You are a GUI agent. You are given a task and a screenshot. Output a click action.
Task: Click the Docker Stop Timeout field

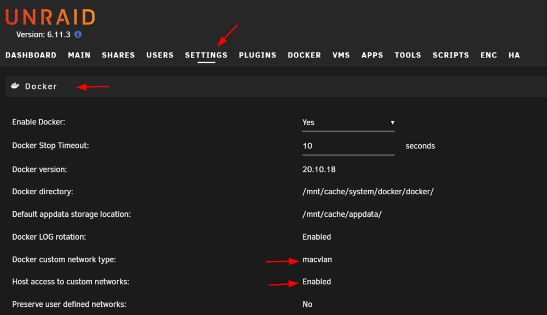coord(348,146)
